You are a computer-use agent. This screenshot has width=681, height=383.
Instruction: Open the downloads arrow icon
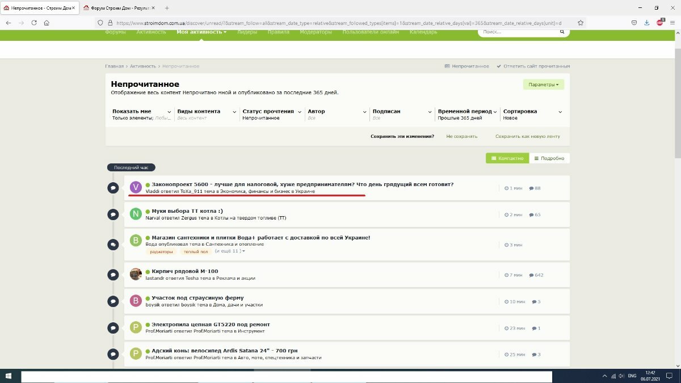(647, 23)
